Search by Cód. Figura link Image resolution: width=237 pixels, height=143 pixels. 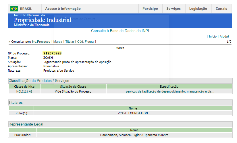coord(85,42)
